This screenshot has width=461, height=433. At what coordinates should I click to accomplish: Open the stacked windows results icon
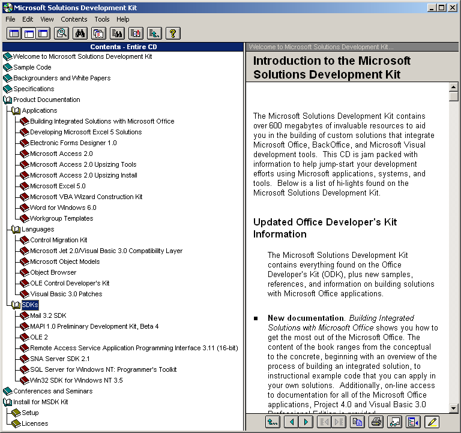98,34
